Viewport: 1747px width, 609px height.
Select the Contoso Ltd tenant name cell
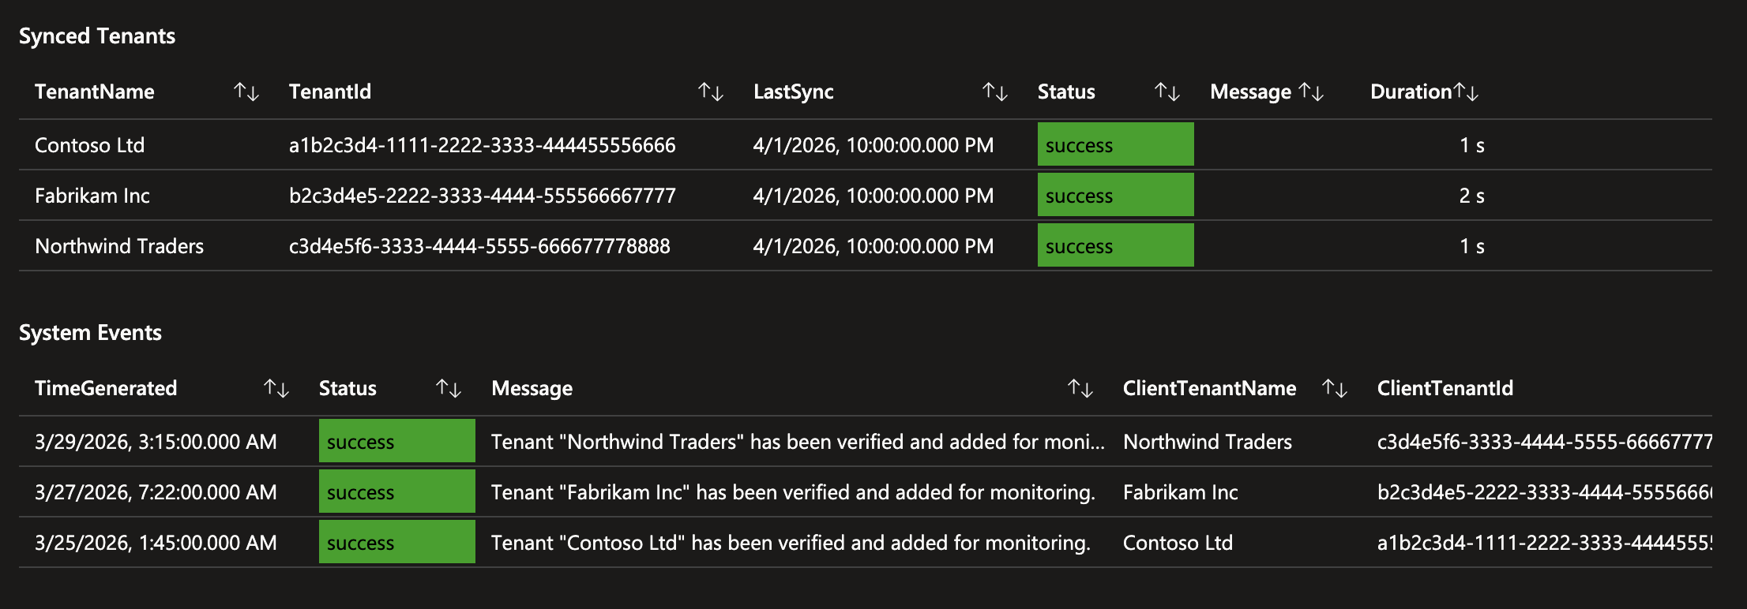tap(90, 145)
